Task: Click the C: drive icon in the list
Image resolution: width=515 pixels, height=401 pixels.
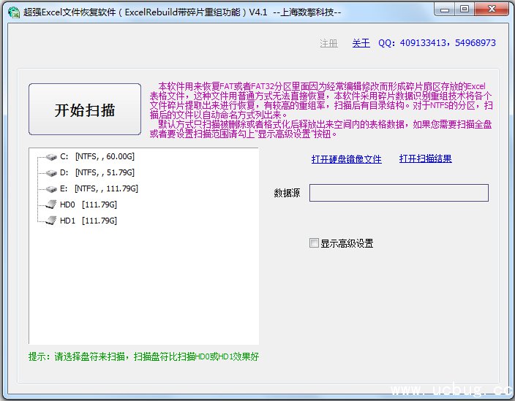Action: [x=50, y=157]
